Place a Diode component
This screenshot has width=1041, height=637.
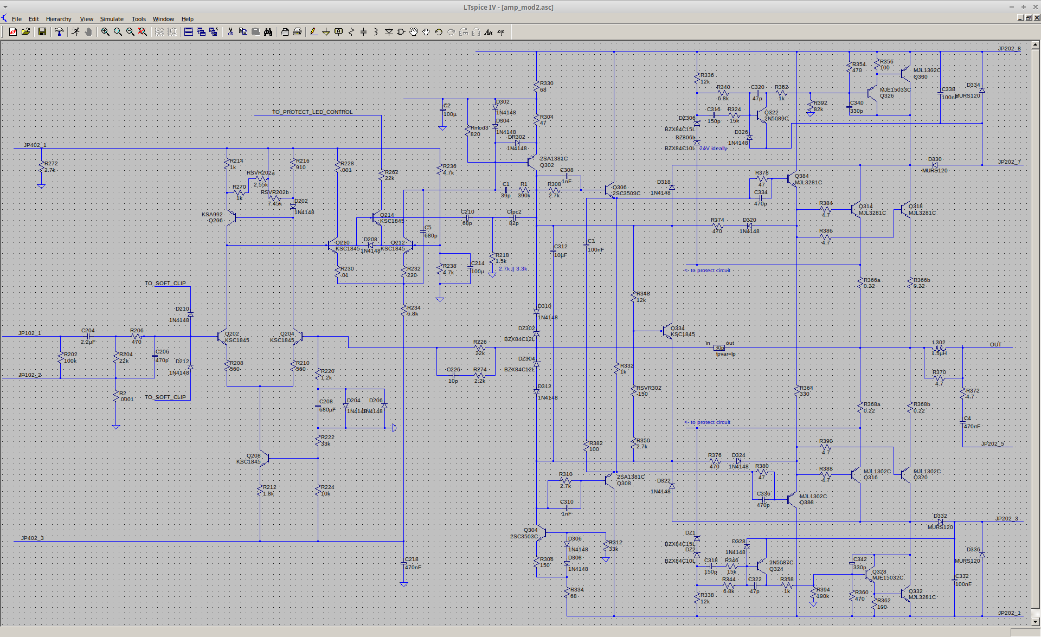pyautogui.click(x=389, y=32)
